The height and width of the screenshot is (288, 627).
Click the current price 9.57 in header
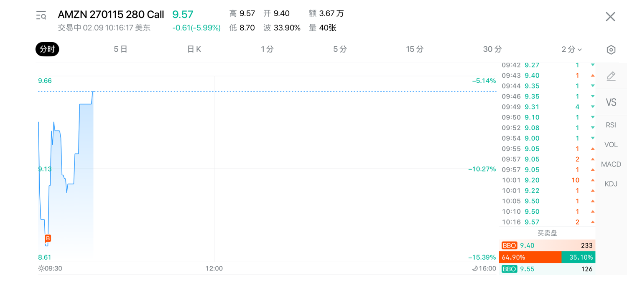tap(183, 15)
